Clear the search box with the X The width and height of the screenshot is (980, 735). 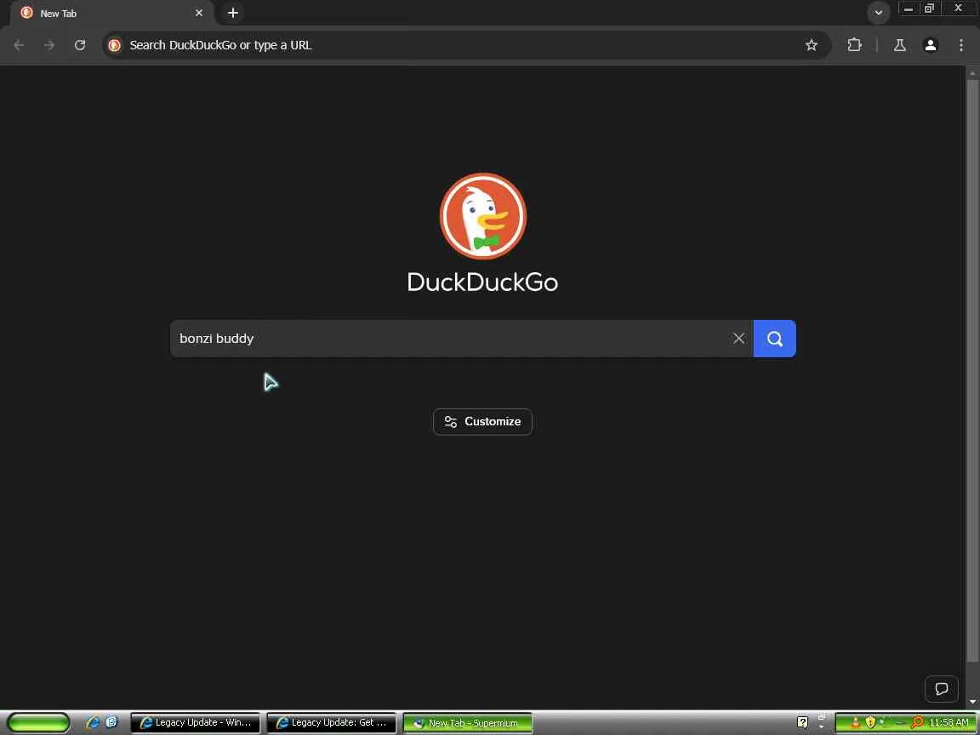[738, 339]
